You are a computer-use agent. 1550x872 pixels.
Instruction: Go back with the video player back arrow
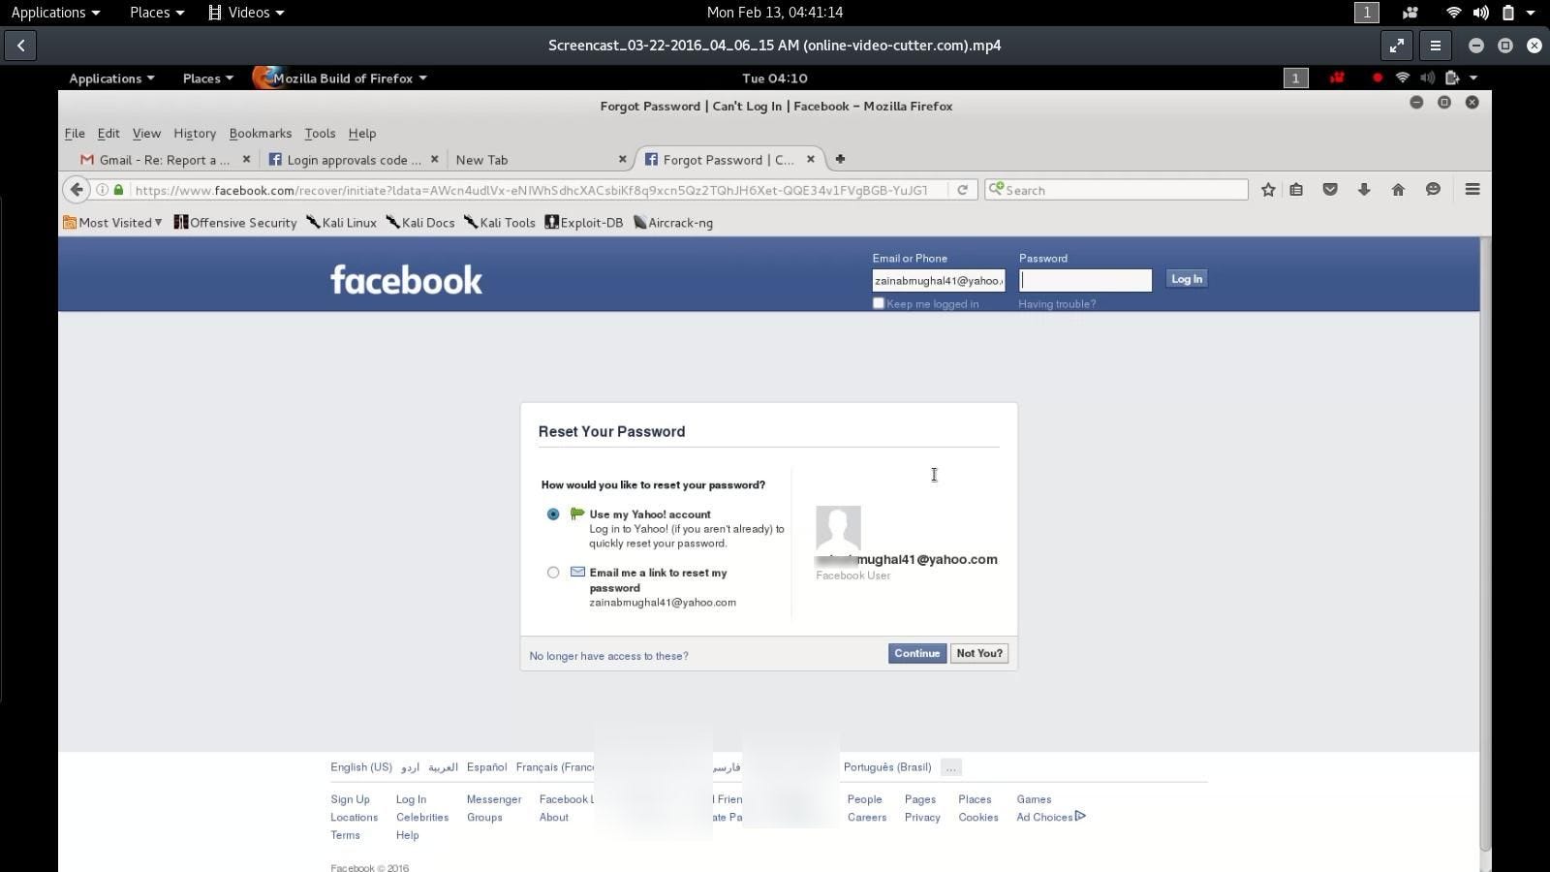20,46
